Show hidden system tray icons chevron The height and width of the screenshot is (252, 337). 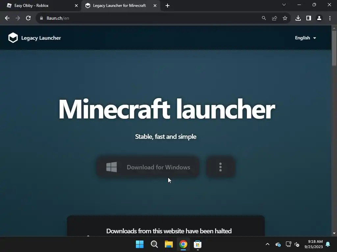268,244
